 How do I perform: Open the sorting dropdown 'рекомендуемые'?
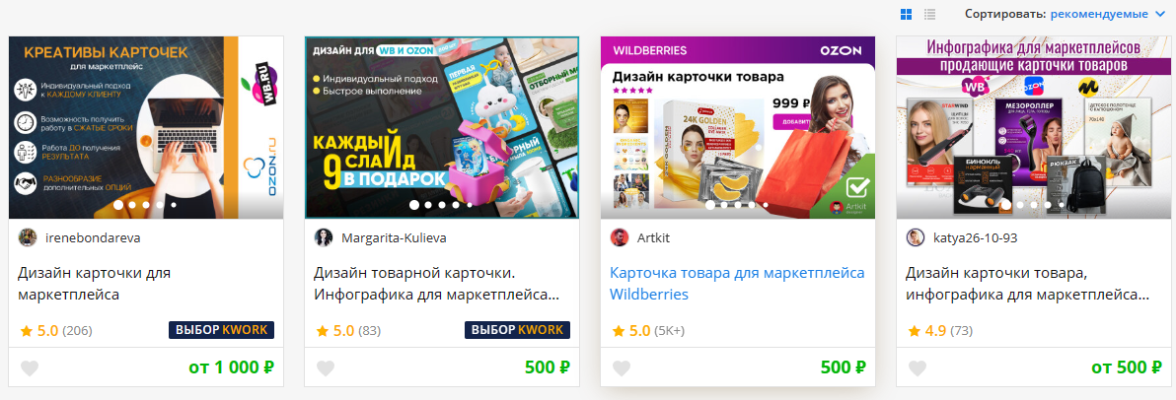tap(1099, 14)
